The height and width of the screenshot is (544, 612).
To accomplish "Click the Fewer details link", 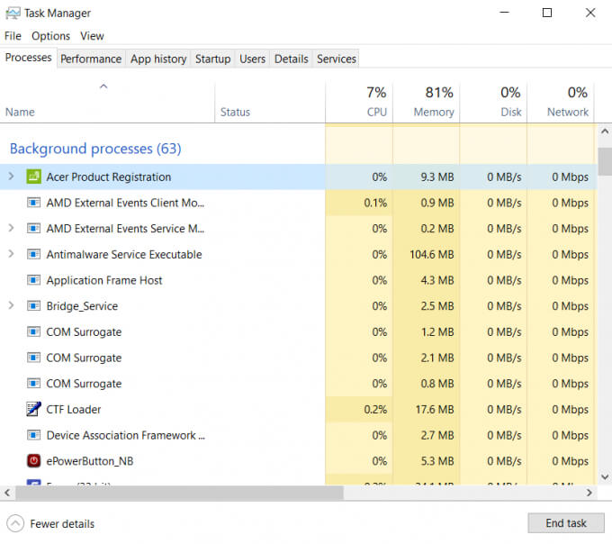I will (61, 523).
